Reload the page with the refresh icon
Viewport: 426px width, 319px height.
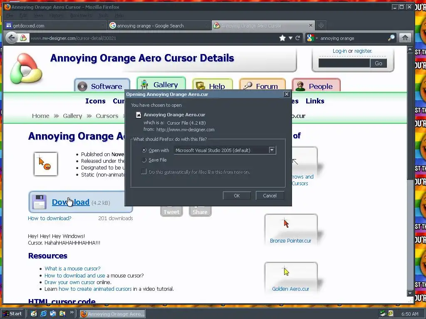pyautogui.click(x=298, y=38)
